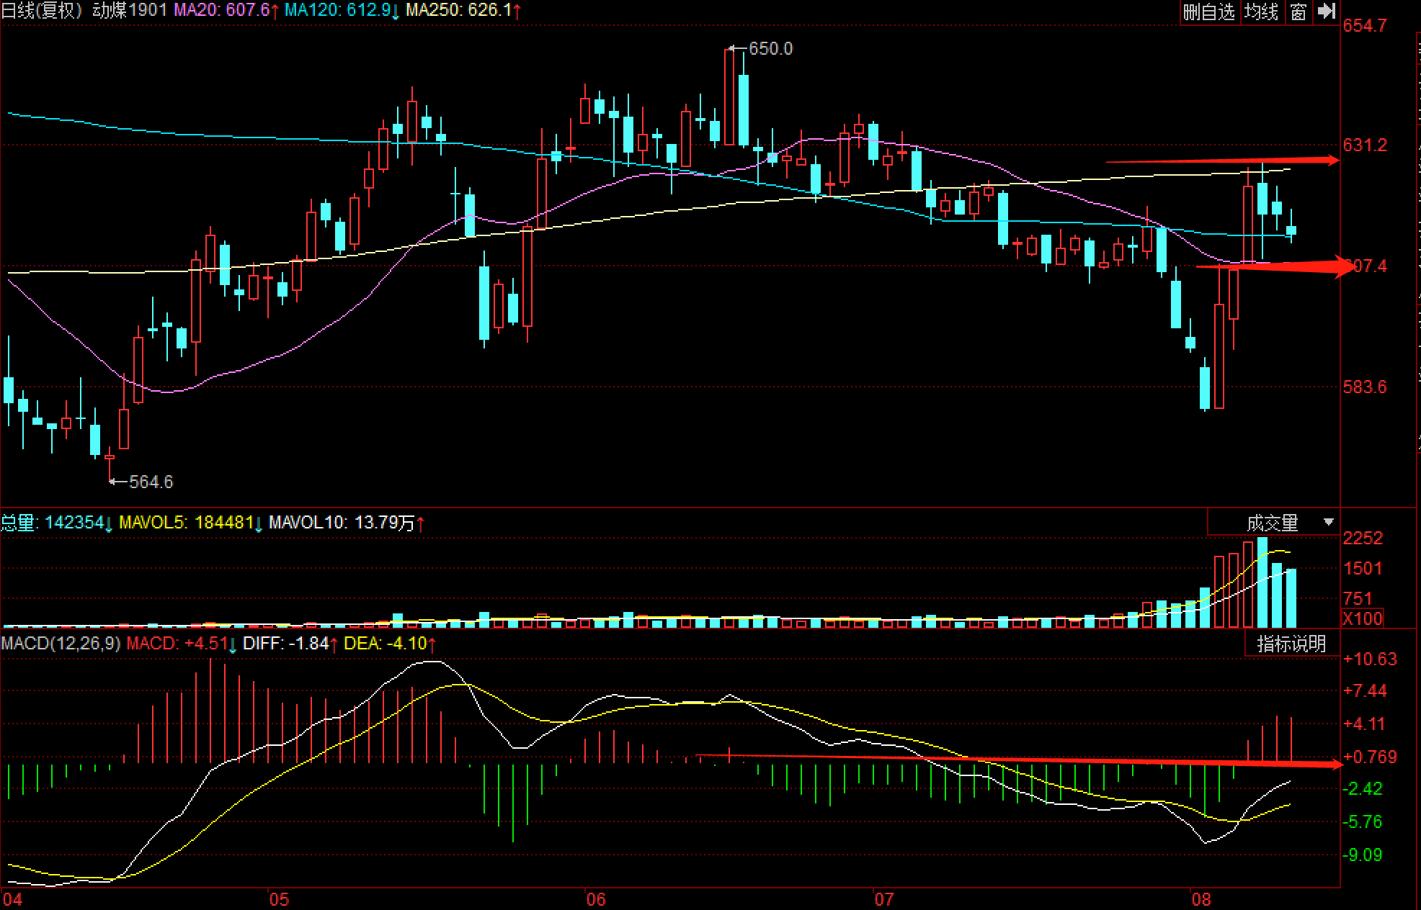The image size is (1421, 910).
Task: Click the 日线(复权) period label
Action: [42, 10]
